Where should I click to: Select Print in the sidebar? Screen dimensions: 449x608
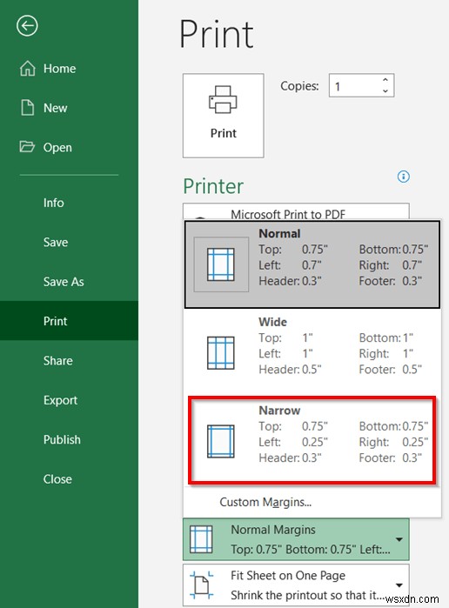tap(69, 321)
